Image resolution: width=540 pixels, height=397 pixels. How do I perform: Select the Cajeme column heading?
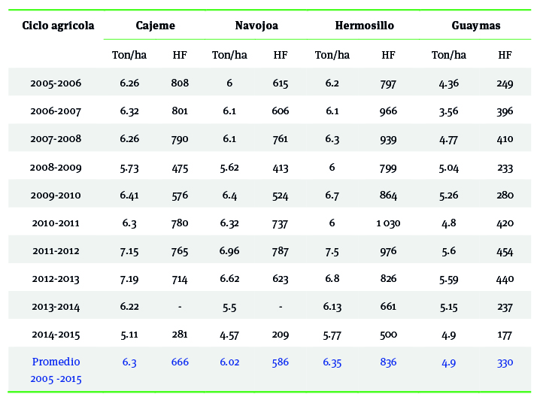click(155, 26)
